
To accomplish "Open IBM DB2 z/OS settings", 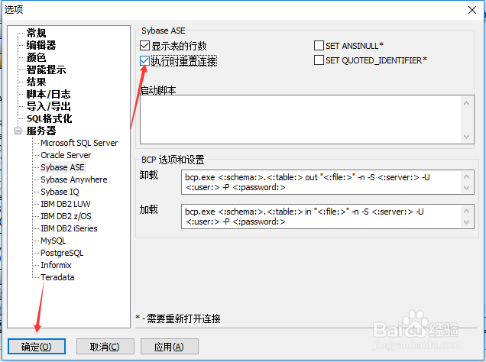I will coord(66,216).
